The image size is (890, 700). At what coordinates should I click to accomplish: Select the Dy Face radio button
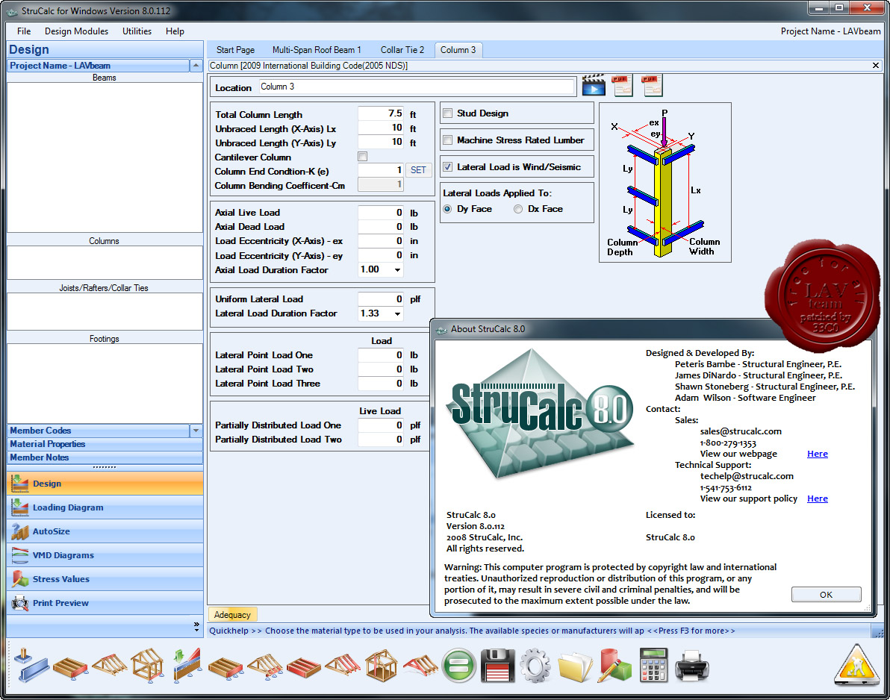(x=447, y=209)
